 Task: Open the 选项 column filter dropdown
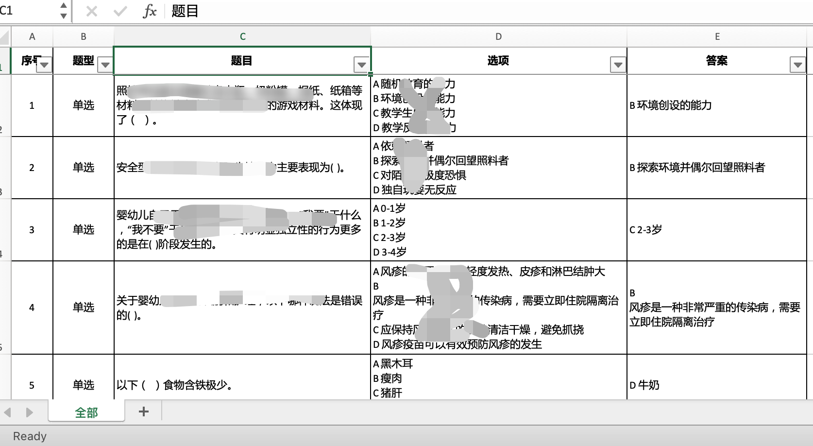(x=617, y=64)
